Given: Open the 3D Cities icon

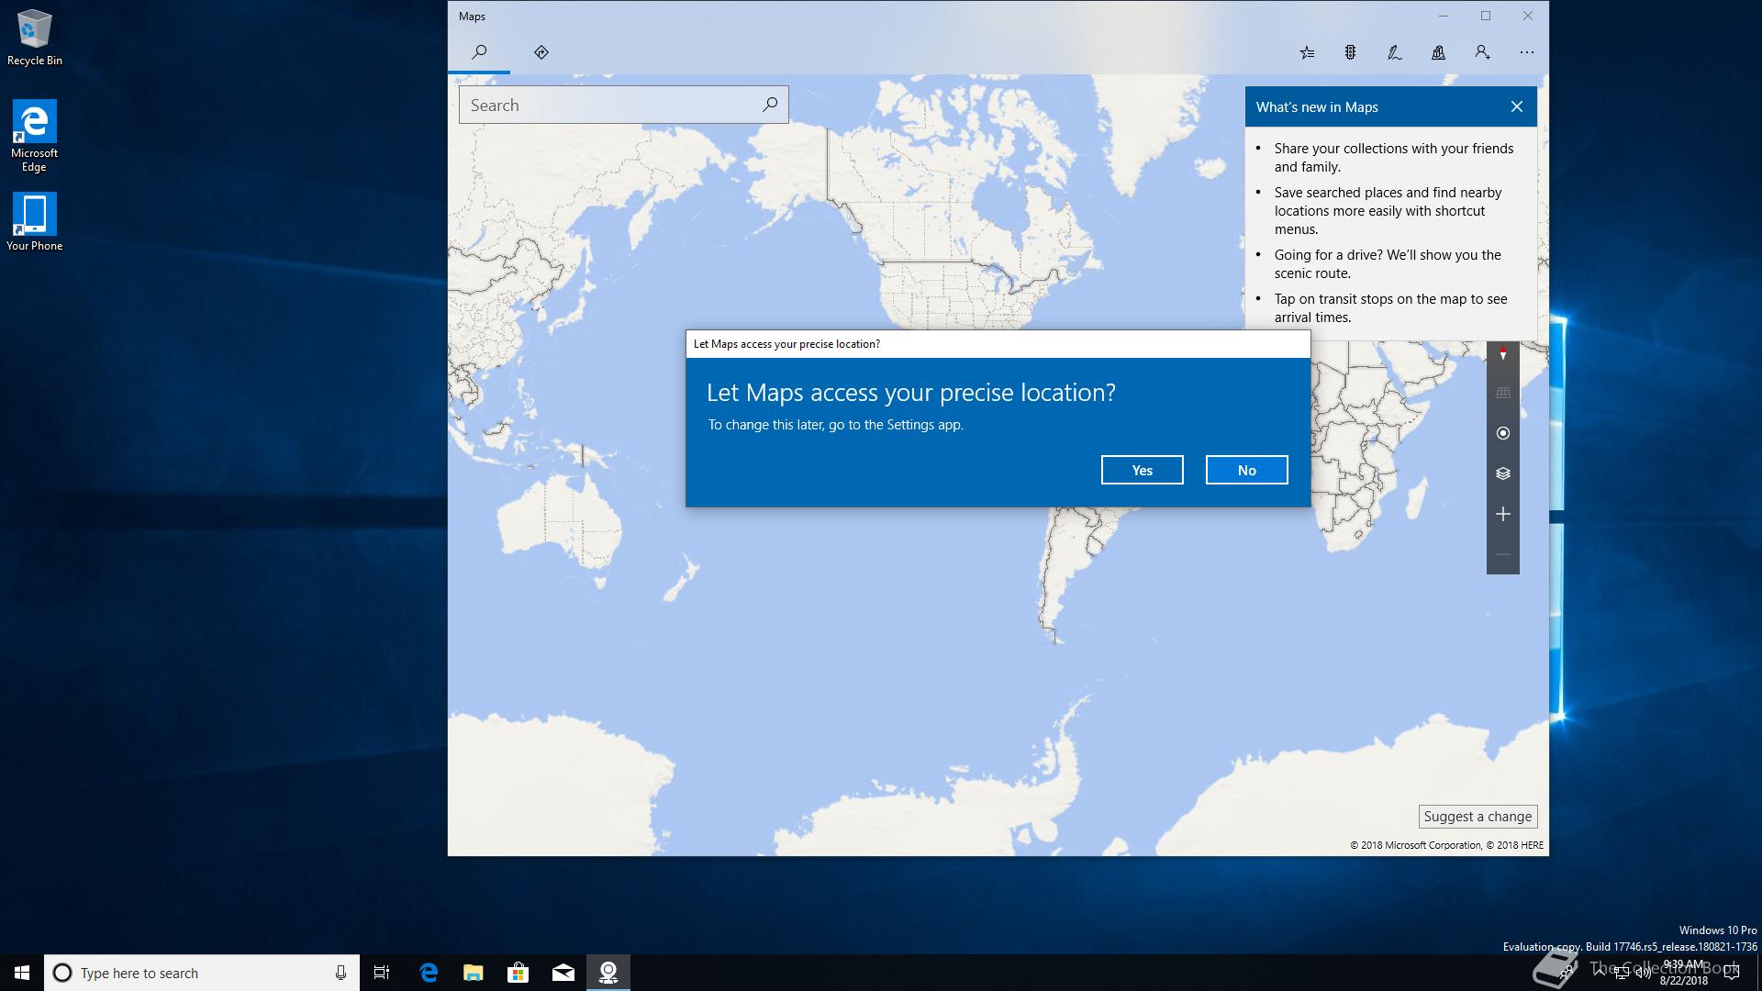Looking at the screenshot, I should (1438, 52).
